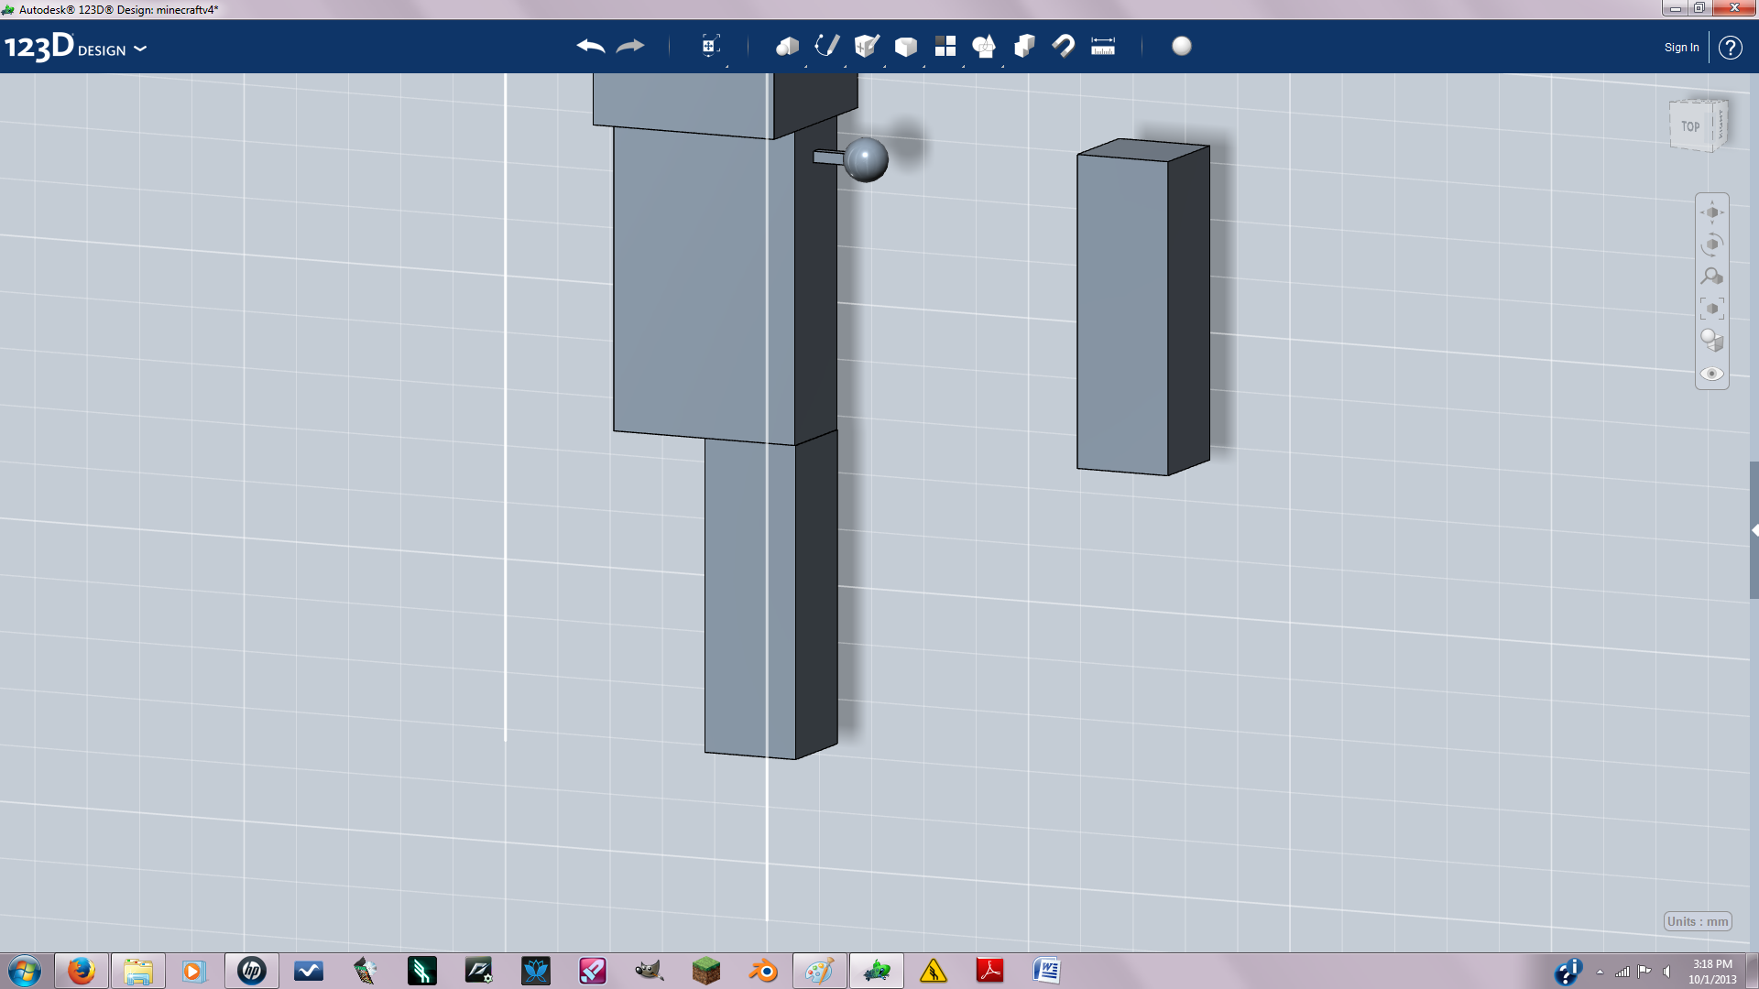Open Paint from the taskbar

(820, 971)
